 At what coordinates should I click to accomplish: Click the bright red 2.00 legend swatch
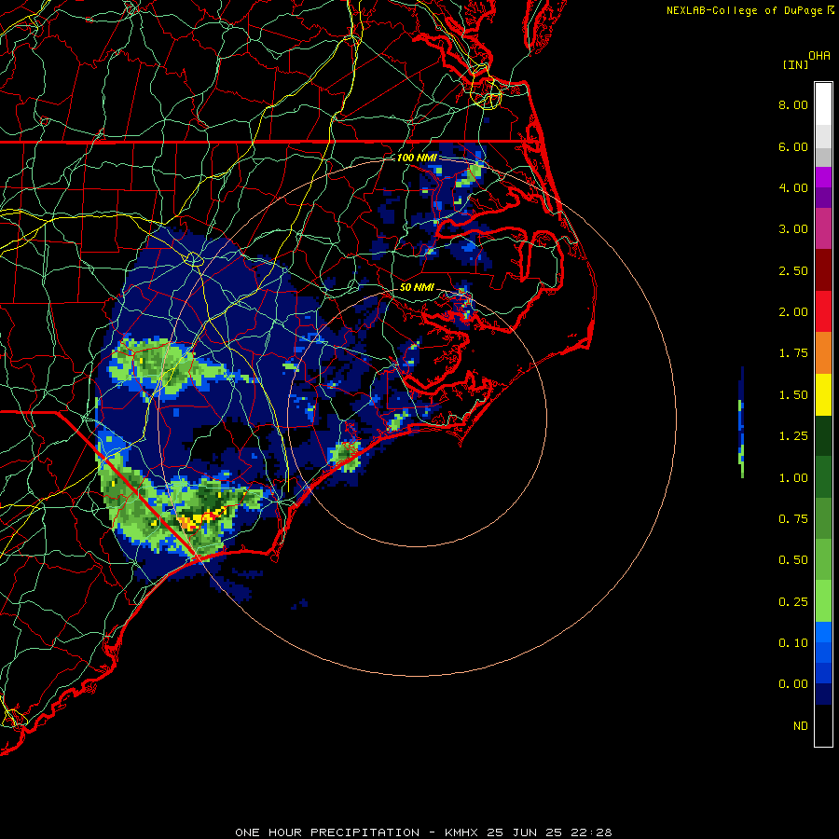(823, 311)
